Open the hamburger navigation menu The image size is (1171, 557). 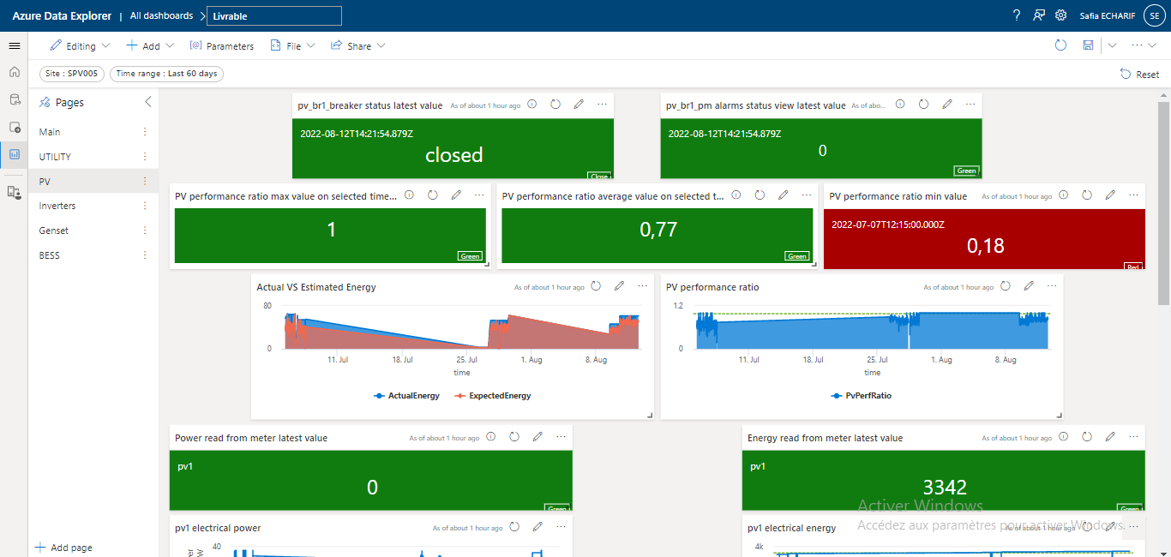[14, 45]
